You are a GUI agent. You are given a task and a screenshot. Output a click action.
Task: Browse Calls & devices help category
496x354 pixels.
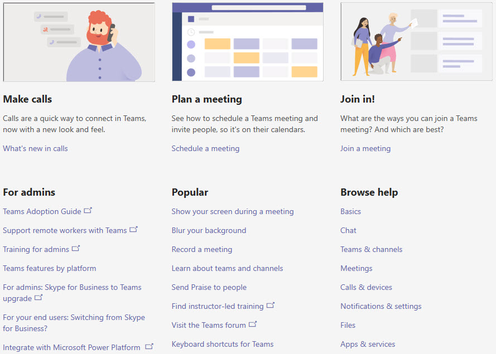pos(367,287)
